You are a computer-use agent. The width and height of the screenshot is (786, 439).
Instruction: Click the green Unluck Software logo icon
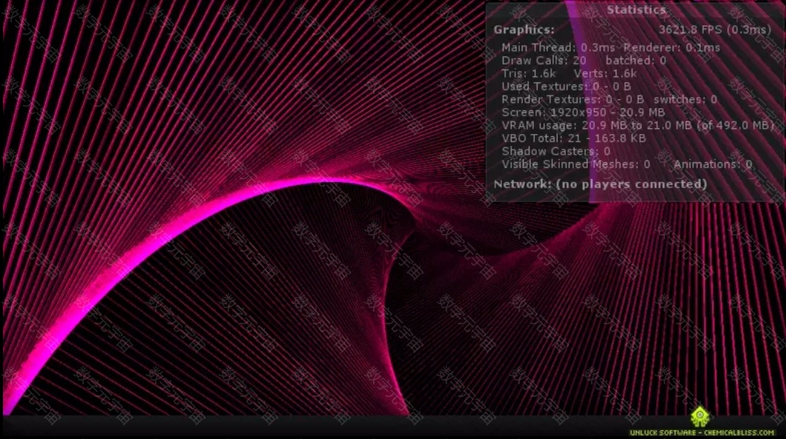point(700,417)
